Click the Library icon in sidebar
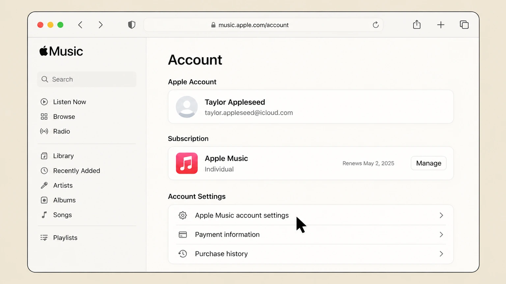The height and width of the screenshot is (284, 506). pos(44,156)
